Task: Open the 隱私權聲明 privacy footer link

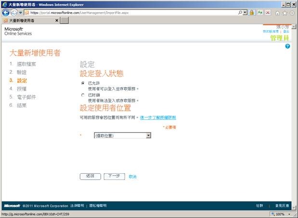Action: tap(98, 205)
